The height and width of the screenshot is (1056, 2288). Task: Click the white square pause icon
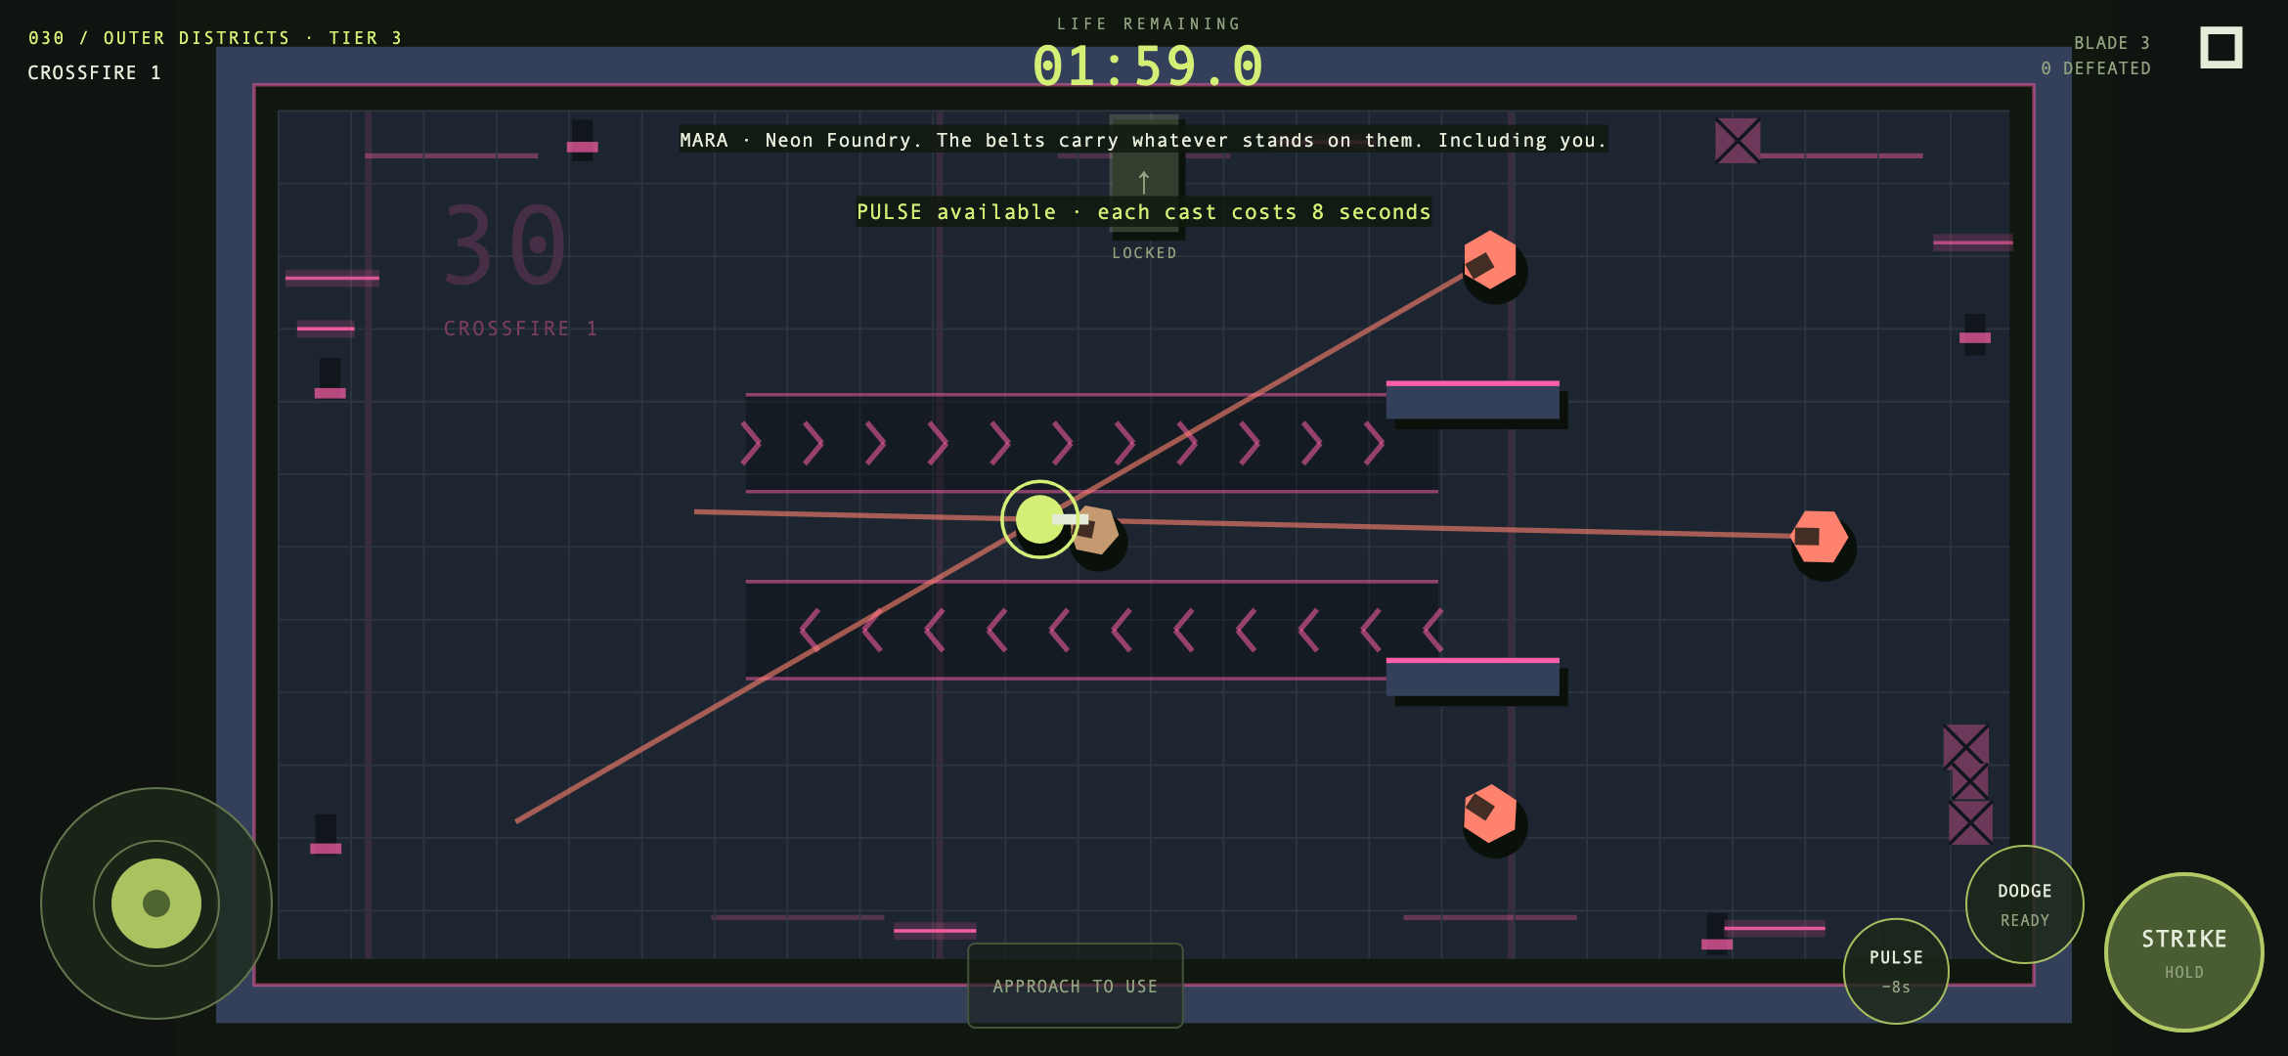click(x=2221, y=48)
